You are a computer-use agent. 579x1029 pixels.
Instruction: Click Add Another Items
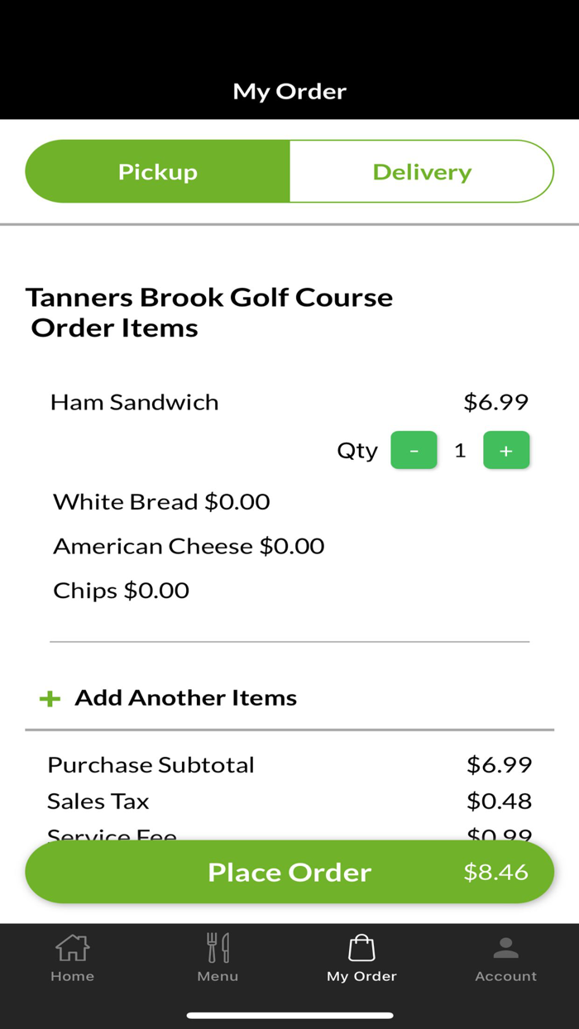click(x=185, y=697)
